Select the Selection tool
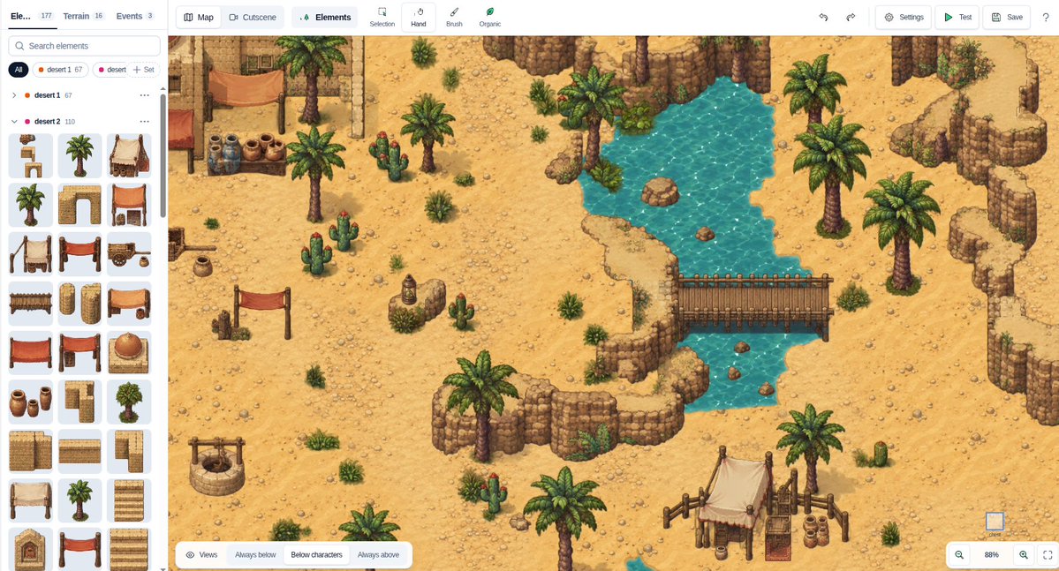Viewport: 1059px width, 571px height. [x=382, y=17]
